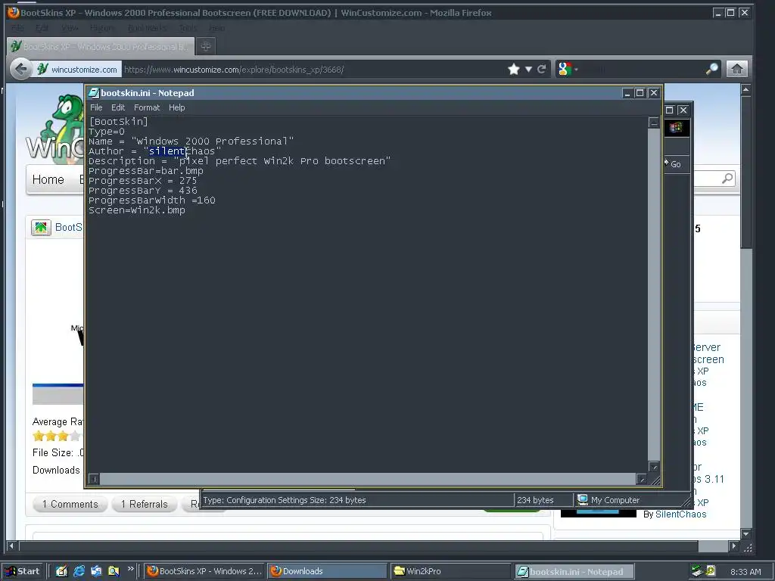This screenshot has width=775, height=581.
Task: Click the "ProgressBarX = 275" line
Action: (142, 181)
